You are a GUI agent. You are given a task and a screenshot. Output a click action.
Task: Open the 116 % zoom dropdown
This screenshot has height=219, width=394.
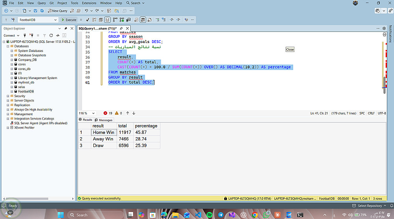click(93, 113)
